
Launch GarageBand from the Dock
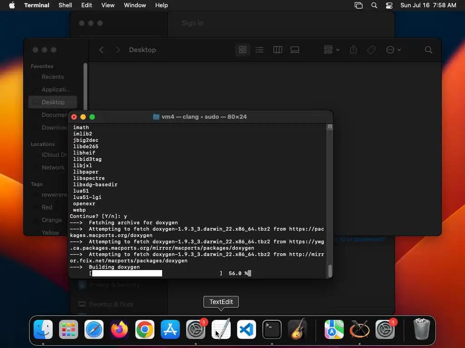(297, 329)
